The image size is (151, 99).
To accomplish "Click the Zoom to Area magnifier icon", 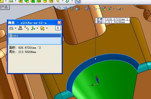I will coord(59,8).
